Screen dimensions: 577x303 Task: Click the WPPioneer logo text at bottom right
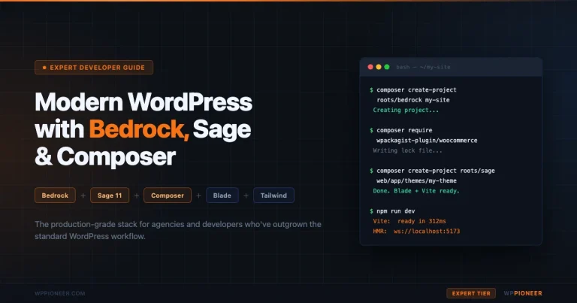[x=523, y=293]
